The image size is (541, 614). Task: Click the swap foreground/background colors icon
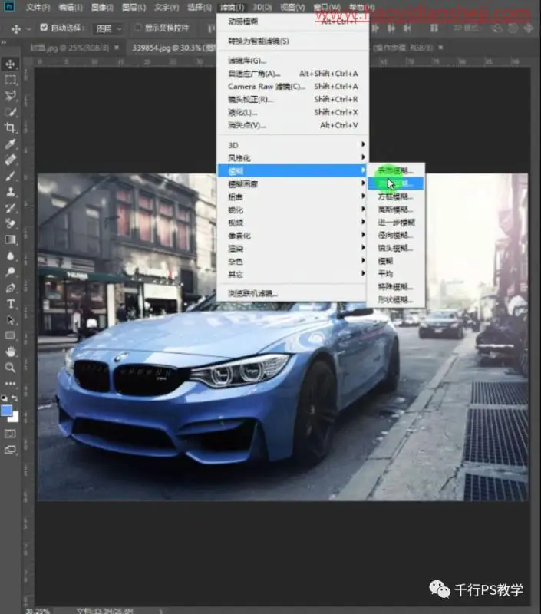click(15, 398)
